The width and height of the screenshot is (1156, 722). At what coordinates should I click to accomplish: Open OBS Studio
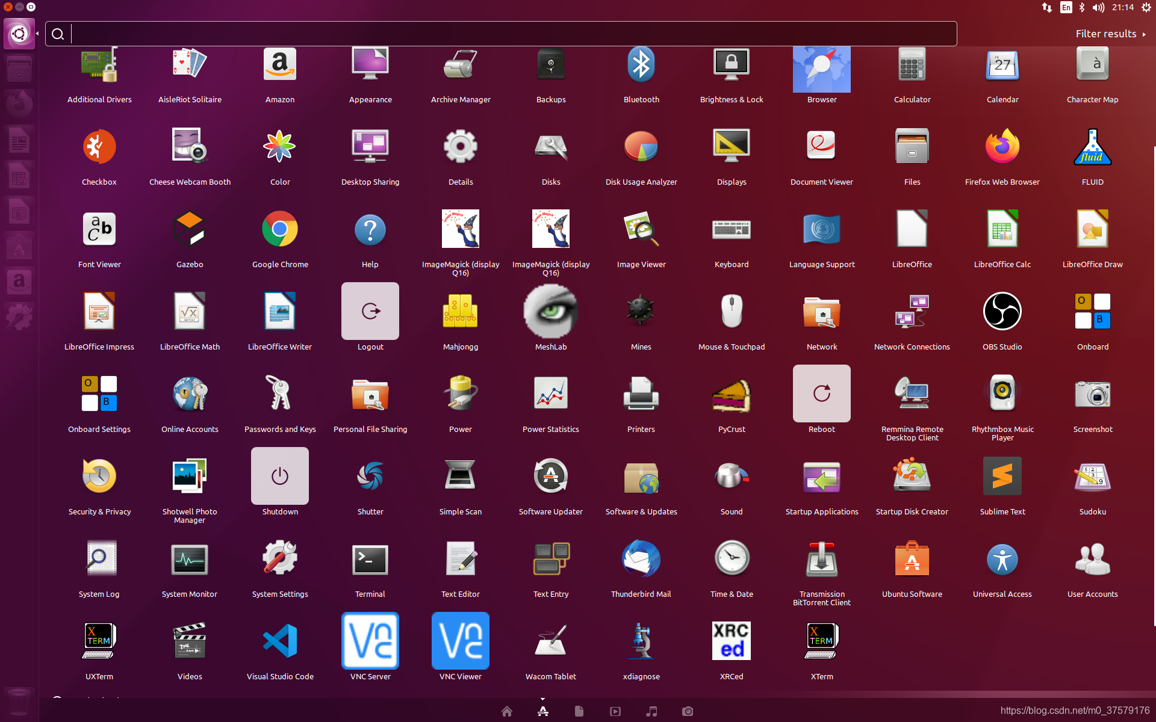point(1002,312)
